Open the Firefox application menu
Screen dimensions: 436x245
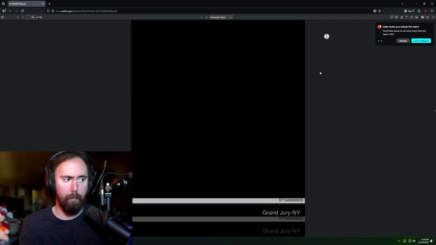click(432, 11)
